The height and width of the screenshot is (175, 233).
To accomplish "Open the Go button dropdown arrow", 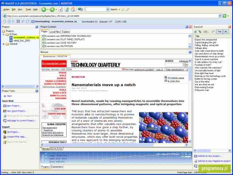I will (228, 16).
